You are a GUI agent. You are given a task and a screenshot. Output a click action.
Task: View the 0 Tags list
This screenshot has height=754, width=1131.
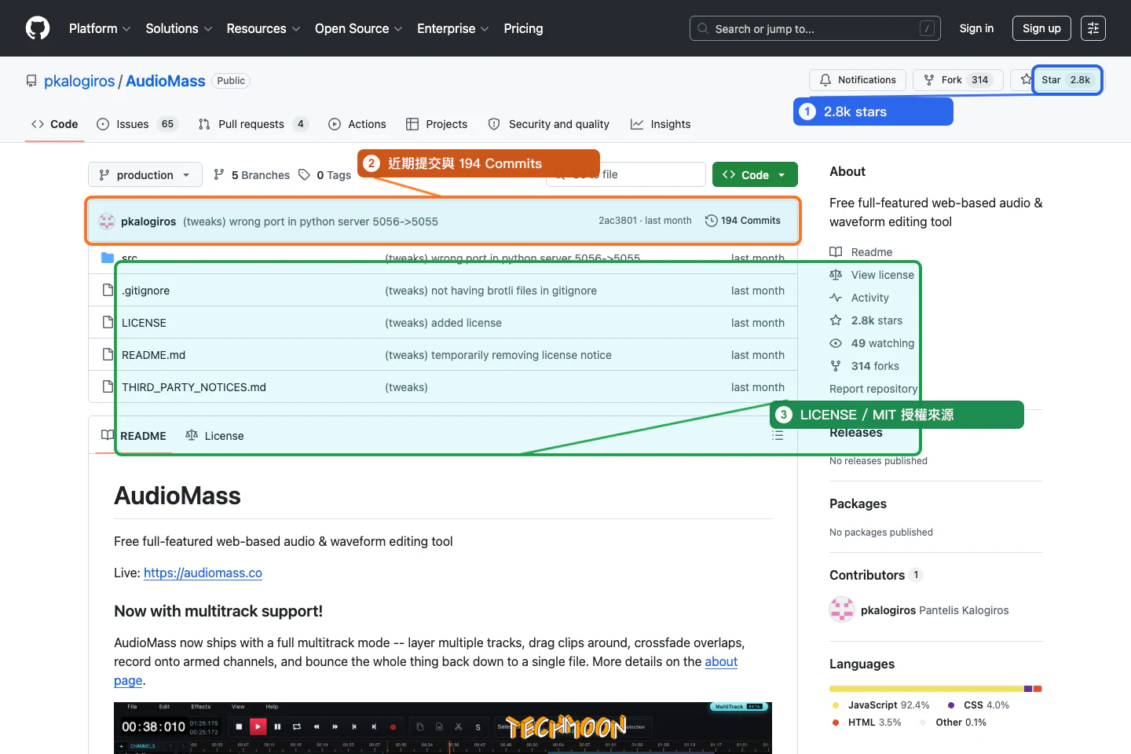point(325,175)
